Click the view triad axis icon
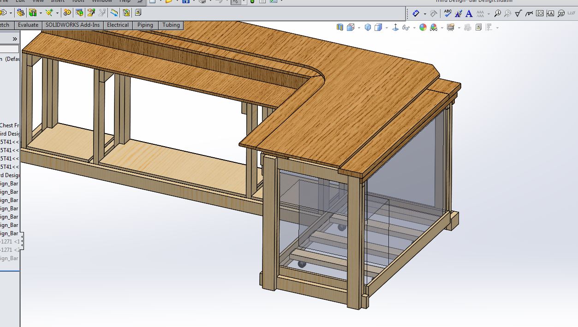Viewport: 578px width, 327px height. [395, 27]
